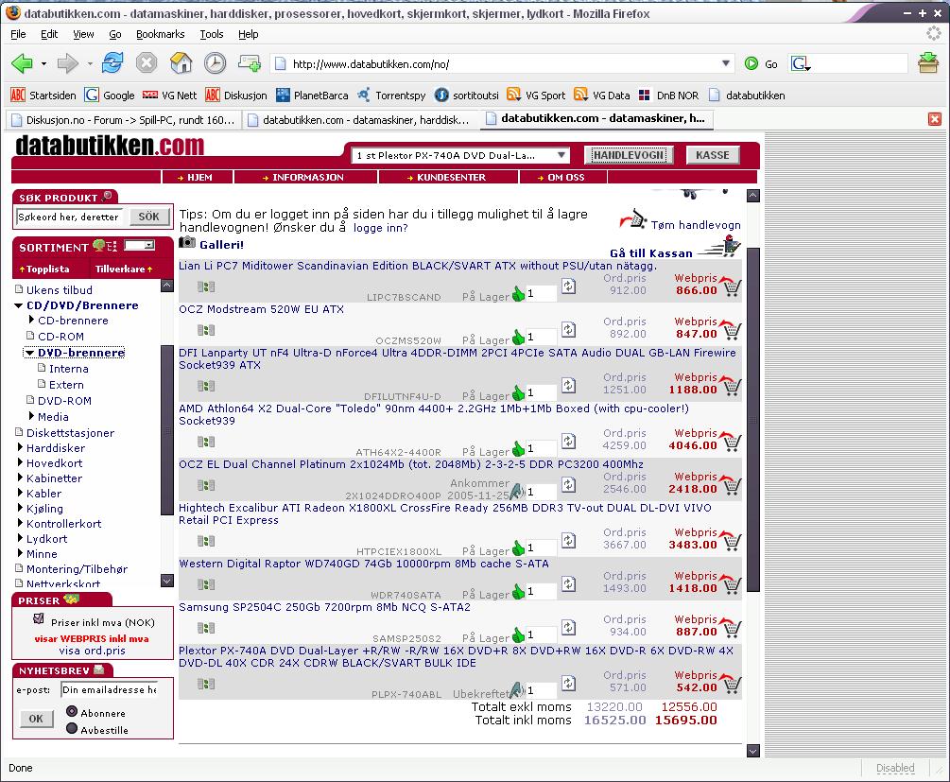Screen dimensions: 950x782
Task: Click cart icon for Western Digital Raptor
Action: 731,585
